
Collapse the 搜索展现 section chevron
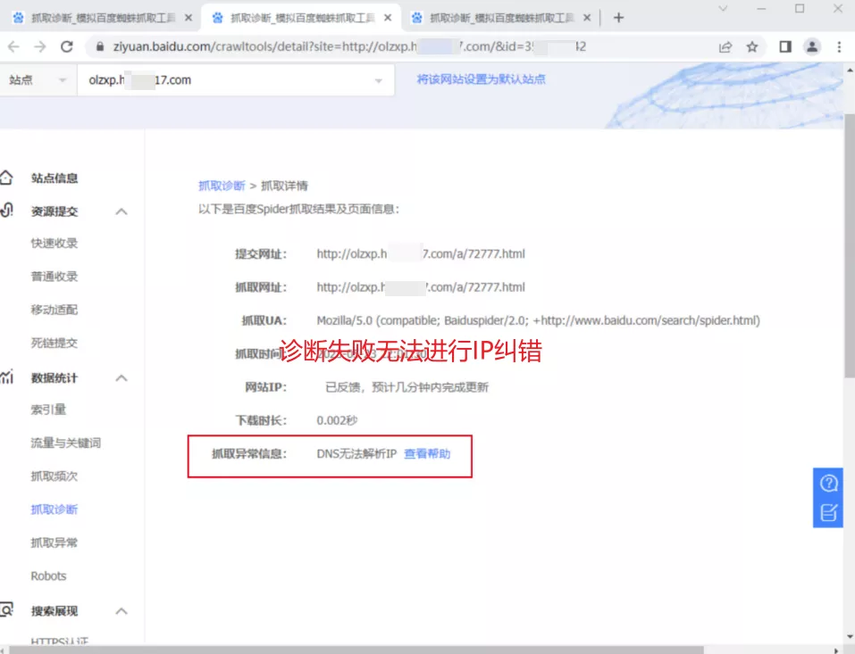(122, 611)
